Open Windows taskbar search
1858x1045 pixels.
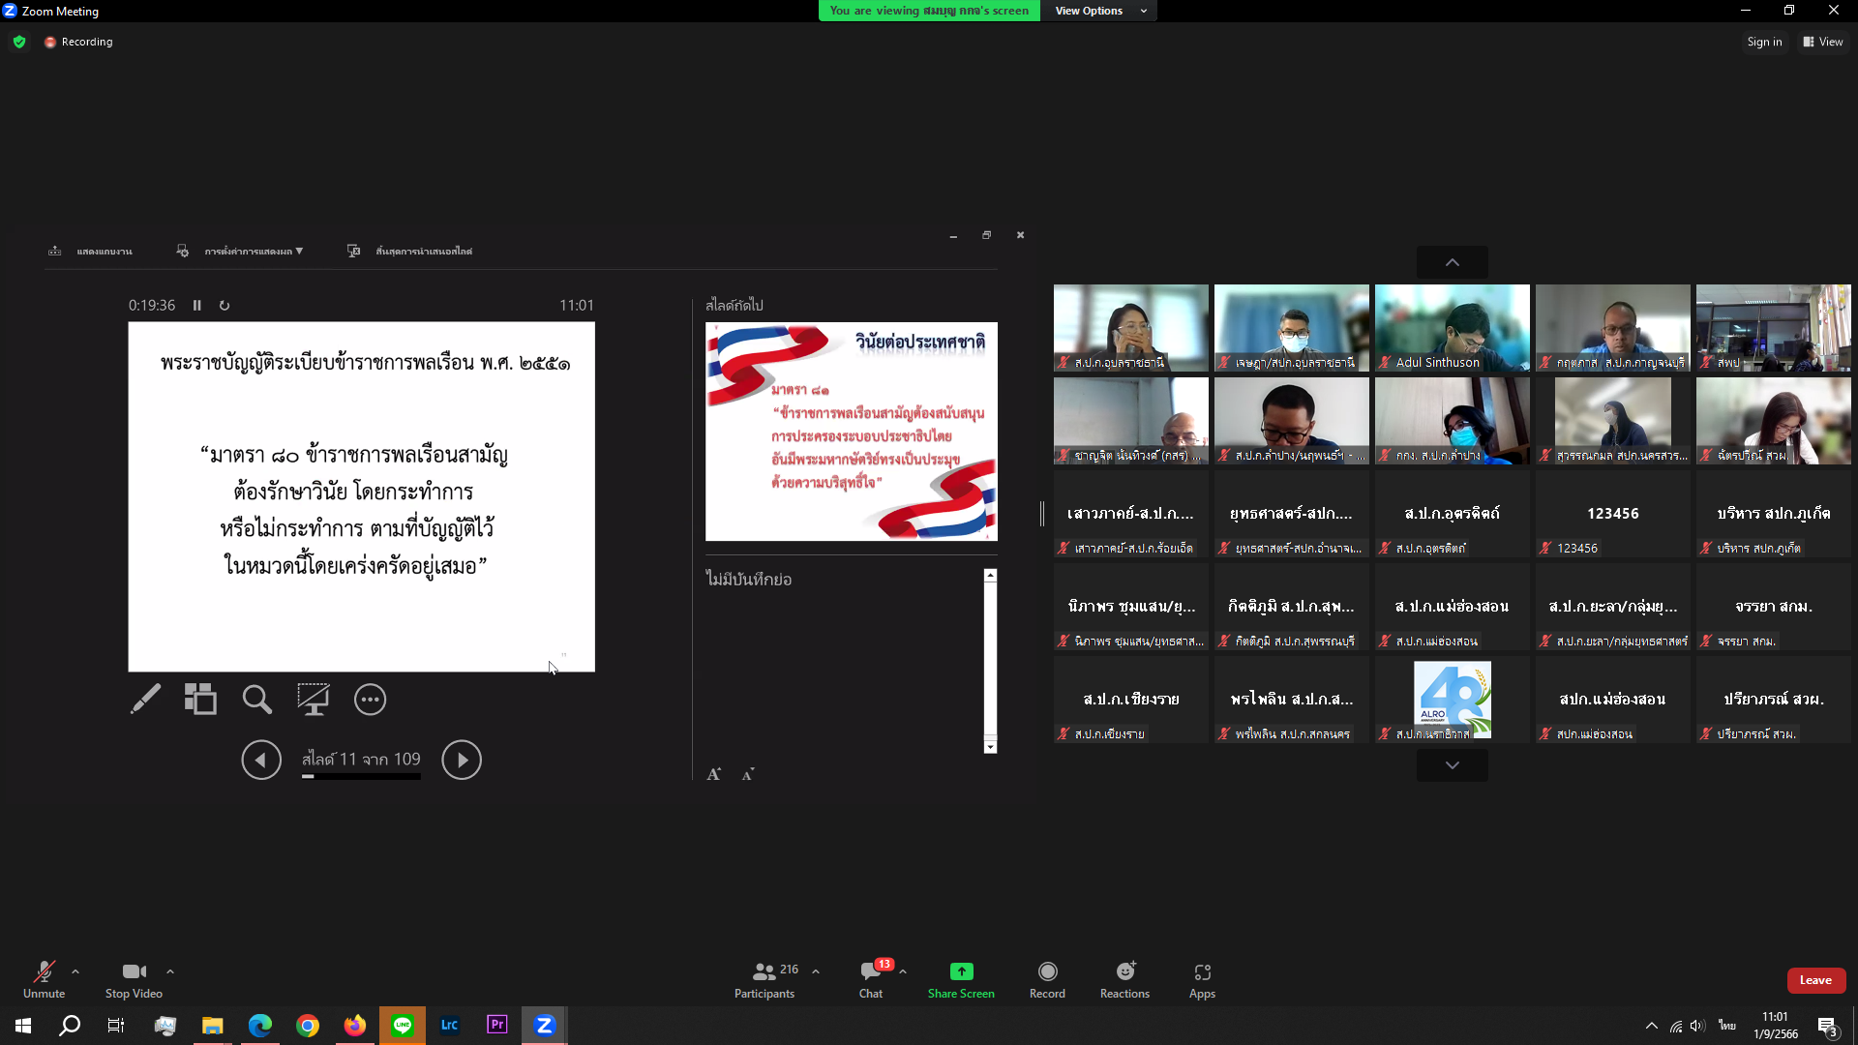click(70, 1026)
